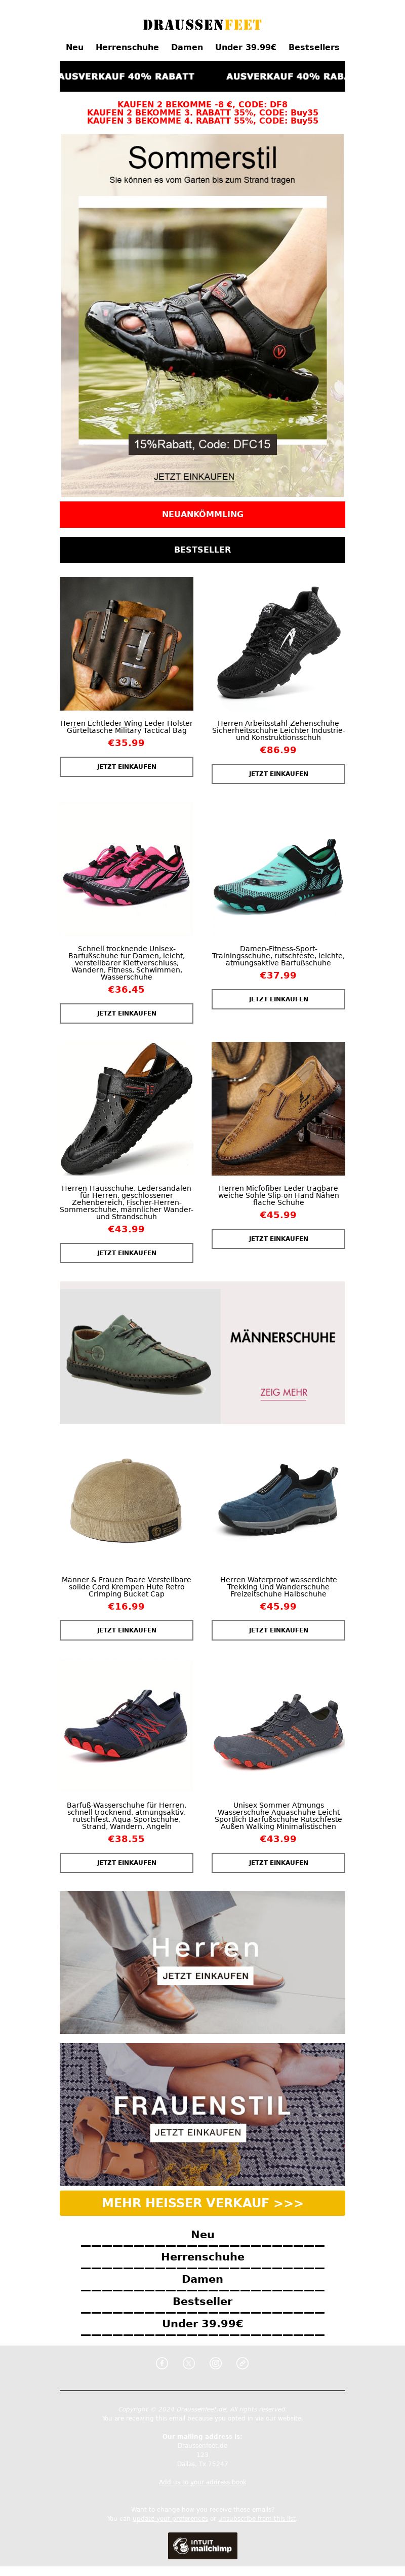Click JETZT EINKAUFEN under the sandal banner
405x2576 pixels.
tap(194, 476)
